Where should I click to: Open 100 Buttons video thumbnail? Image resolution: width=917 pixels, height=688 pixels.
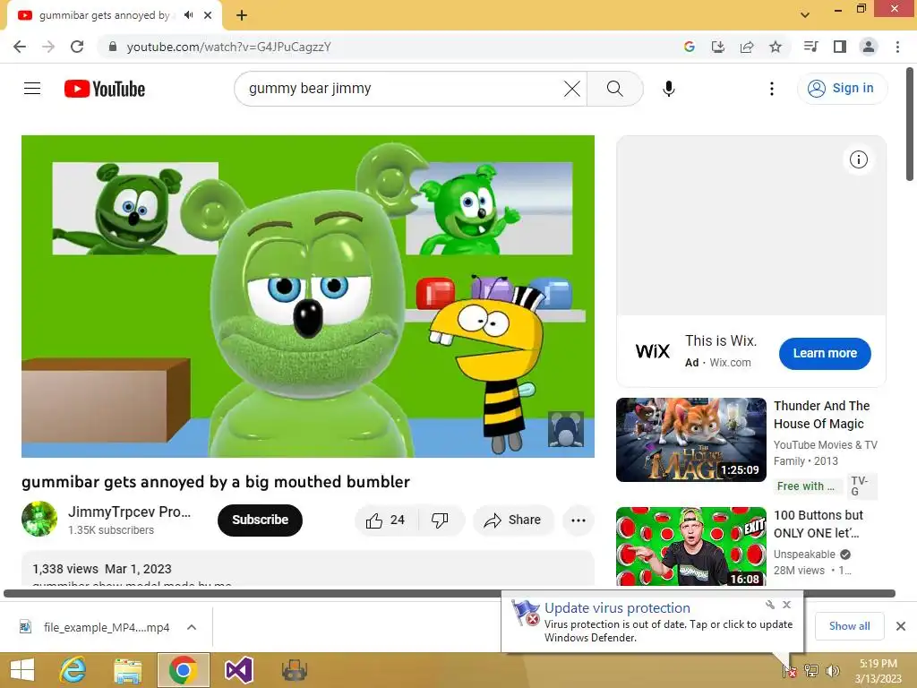pos(690,546)
